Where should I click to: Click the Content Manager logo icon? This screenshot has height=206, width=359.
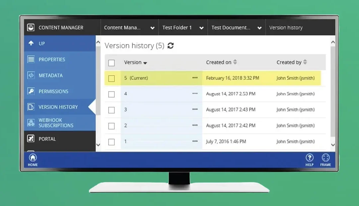click(31, 28)
